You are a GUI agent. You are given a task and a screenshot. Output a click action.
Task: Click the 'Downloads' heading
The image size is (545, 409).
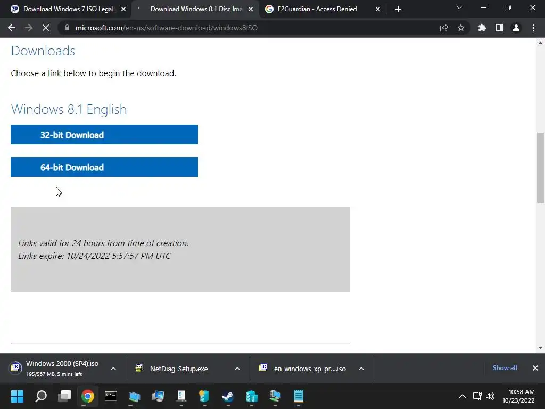pyautogui.click(x=43, y=51)
